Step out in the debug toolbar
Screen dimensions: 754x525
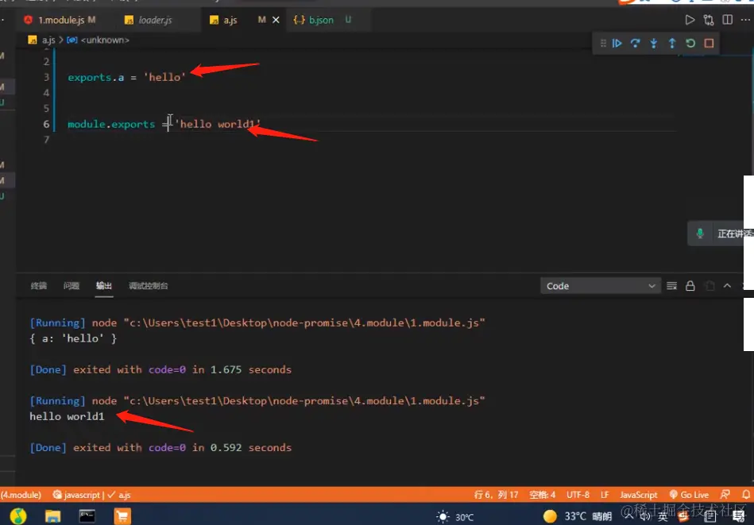672,43
